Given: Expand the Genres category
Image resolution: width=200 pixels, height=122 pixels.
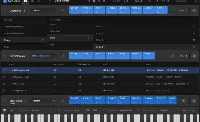Looking at the screenshot, I should (x=23, y=40).
